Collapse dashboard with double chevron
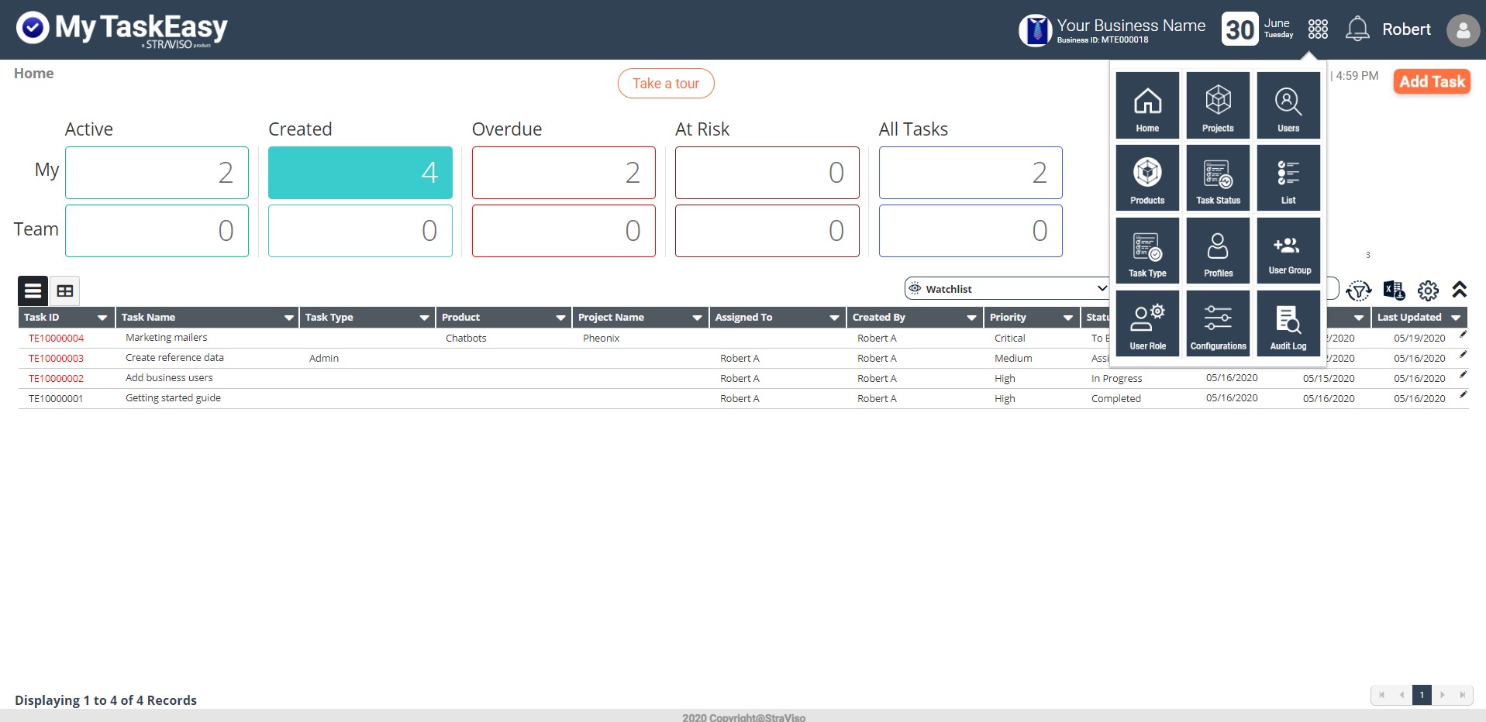 click(1460, 290)
